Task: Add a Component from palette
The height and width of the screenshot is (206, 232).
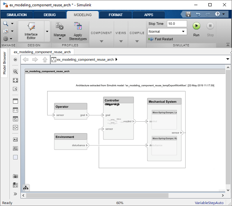Action: pyautogui.click(x=15, y=101)
